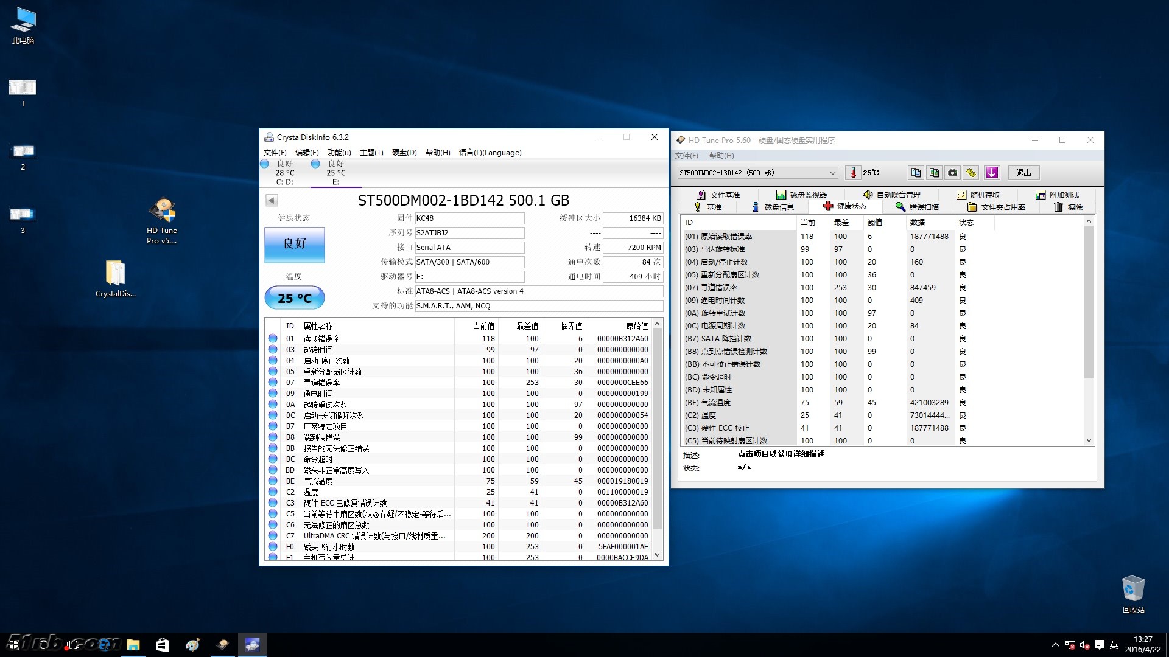
Task: Select the C: D: disk status indicator
Action: pyautogui.click(x=284, y=173)
